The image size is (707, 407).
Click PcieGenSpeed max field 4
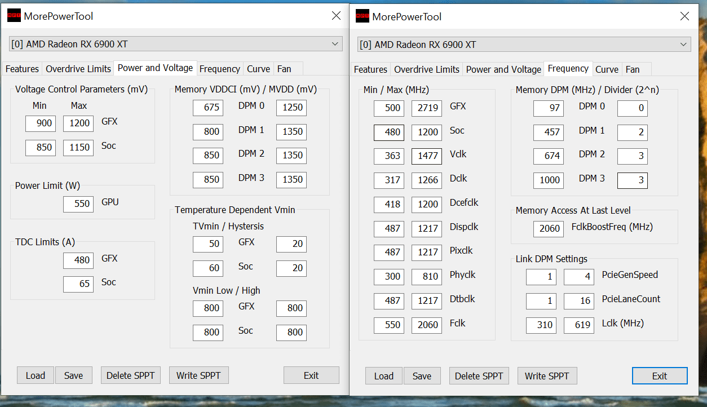(579, 277)
